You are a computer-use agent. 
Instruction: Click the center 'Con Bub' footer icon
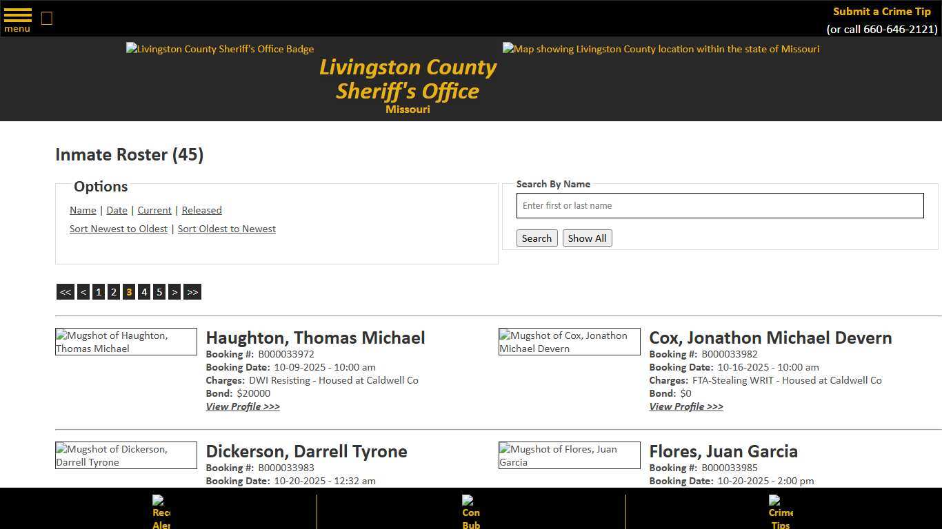[470, 510]
